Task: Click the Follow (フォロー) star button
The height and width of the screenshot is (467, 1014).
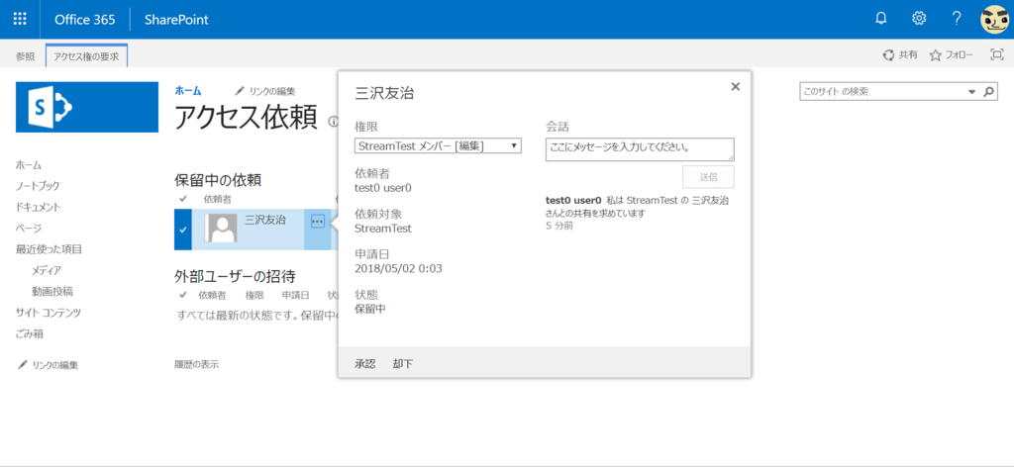Action: coord(952,55)
